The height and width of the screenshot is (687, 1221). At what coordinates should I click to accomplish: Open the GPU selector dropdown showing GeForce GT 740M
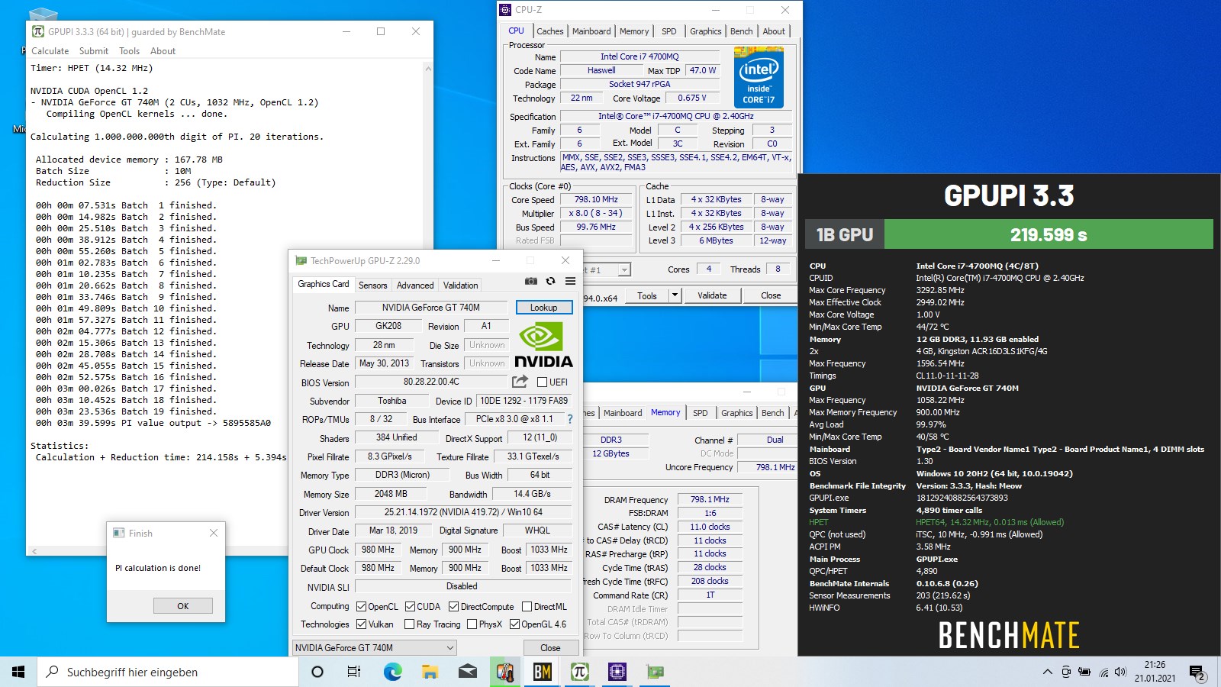tap(375, 647)
